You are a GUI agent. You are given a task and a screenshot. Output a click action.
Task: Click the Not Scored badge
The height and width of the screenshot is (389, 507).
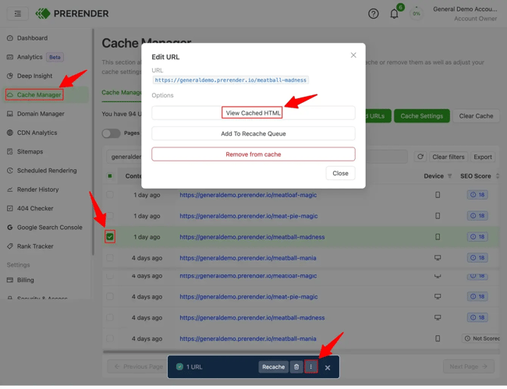click(x=482, y=338)
